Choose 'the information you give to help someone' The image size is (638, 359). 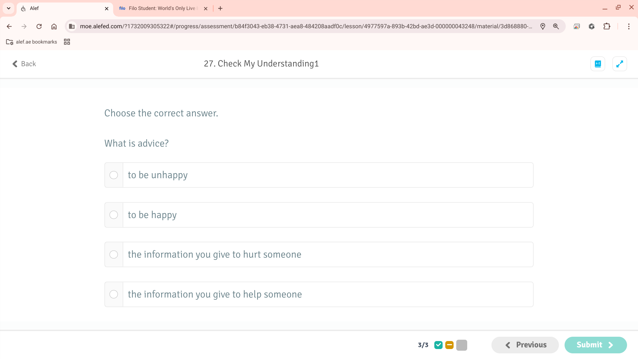click(x=114, y=295)
